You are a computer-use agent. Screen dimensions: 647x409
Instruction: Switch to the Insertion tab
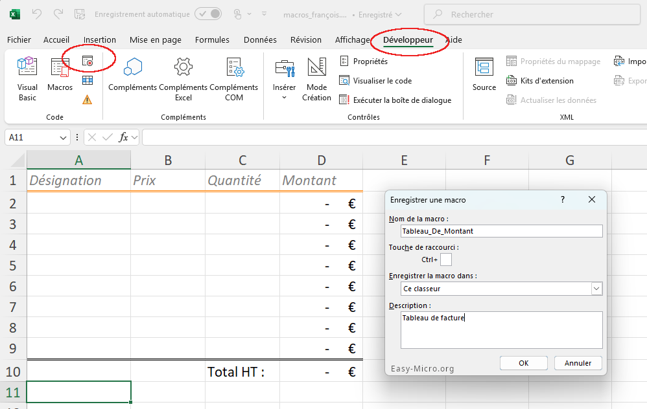[99, 40]
